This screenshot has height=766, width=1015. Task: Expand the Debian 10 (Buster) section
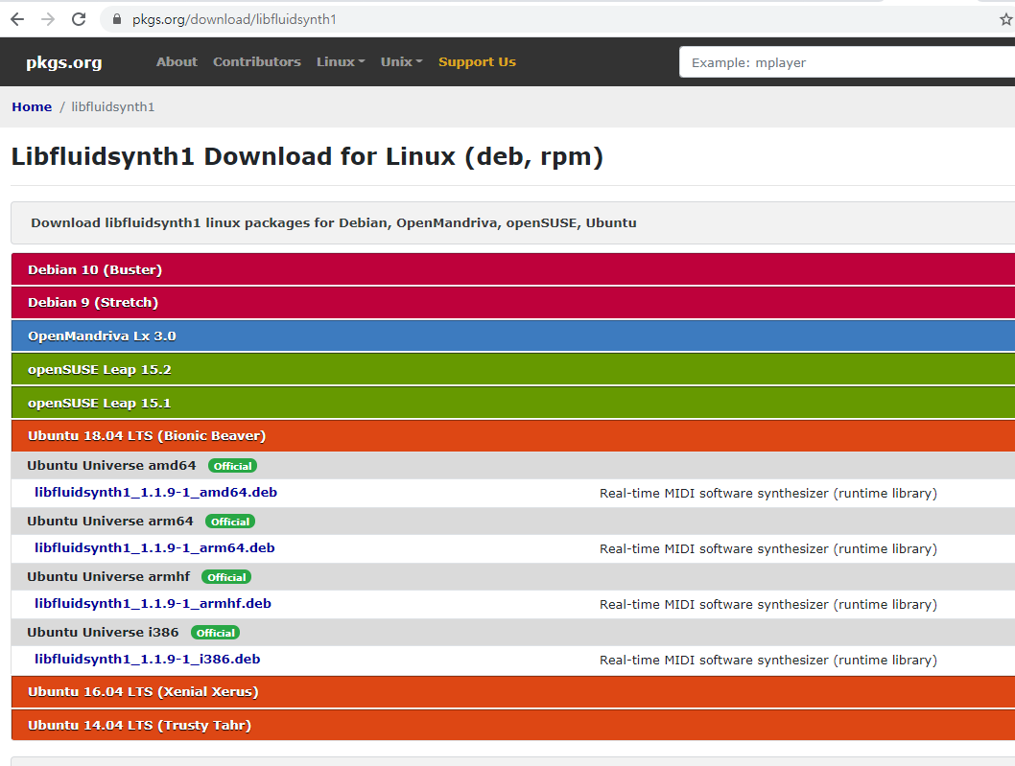coord(512,269)
